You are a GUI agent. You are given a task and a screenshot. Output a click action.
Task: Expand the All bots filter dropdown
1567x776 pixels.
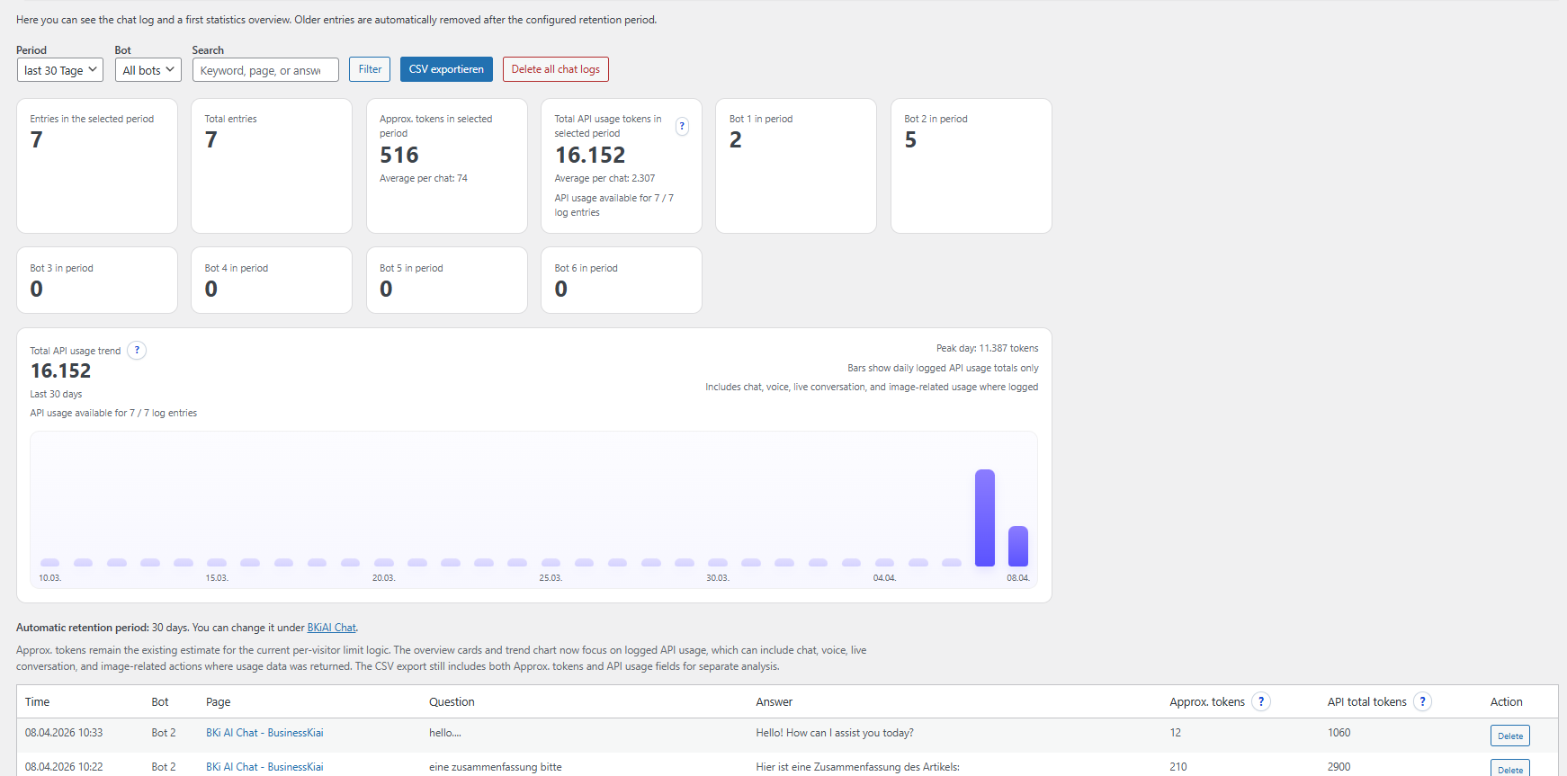pos(148,70)
